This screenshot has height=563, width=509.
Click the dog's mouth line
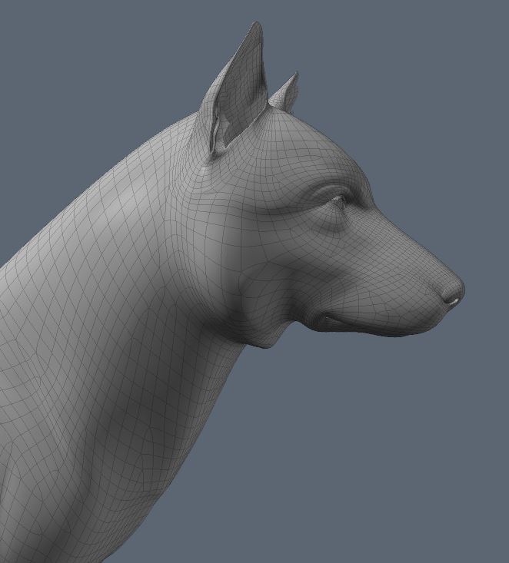361,323
